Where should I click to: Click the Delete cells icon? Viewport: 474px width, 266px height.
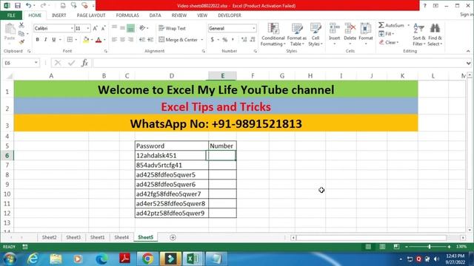point(350,28)
